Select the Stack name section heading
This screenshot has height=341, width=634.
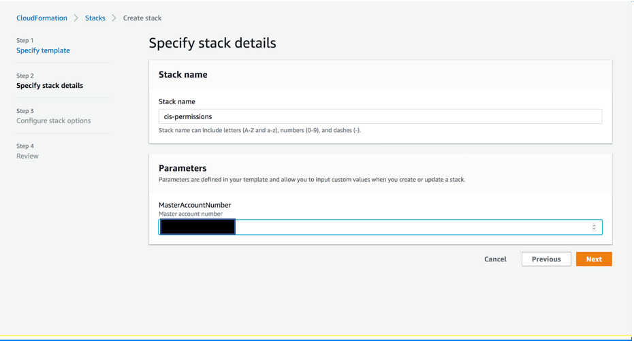(183, 74)
